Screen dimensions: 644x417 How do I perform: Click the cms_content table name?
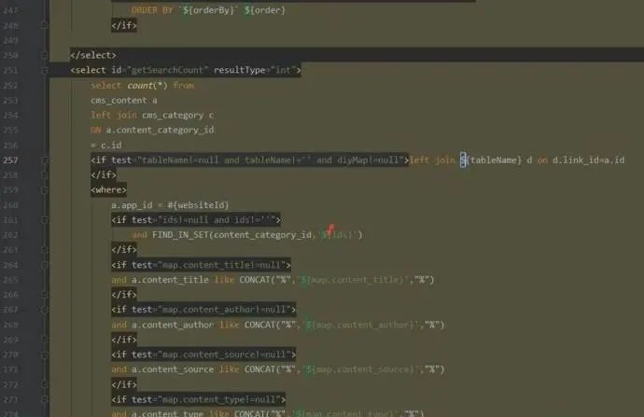(119, 101)
